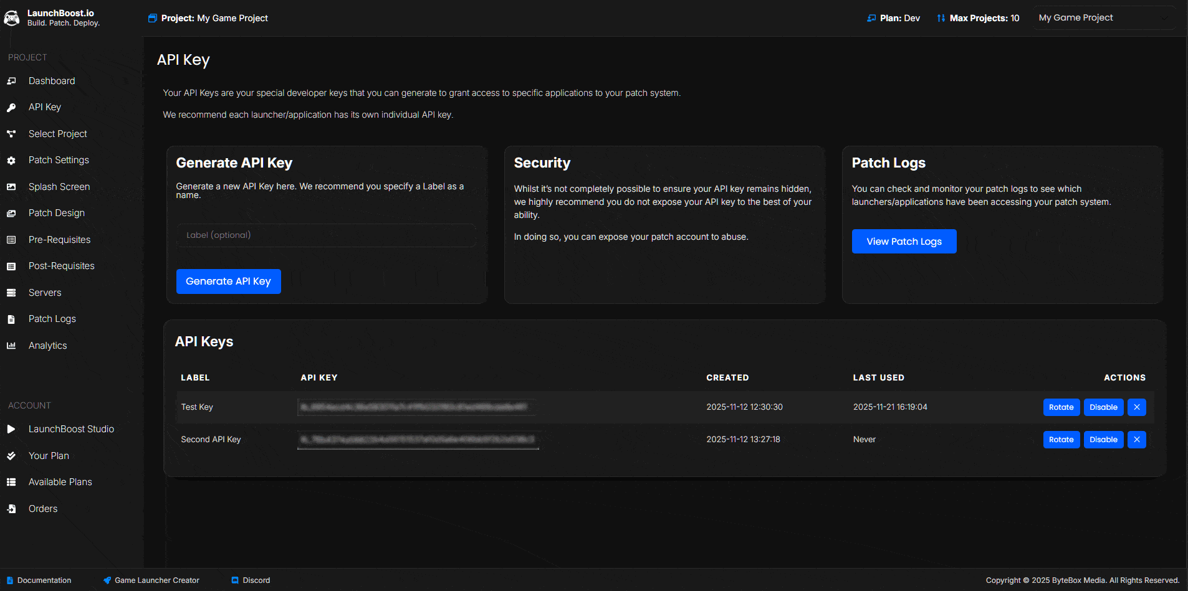
Task: Click the blurred Test Key API key field
Action: (x=417, y=407)
